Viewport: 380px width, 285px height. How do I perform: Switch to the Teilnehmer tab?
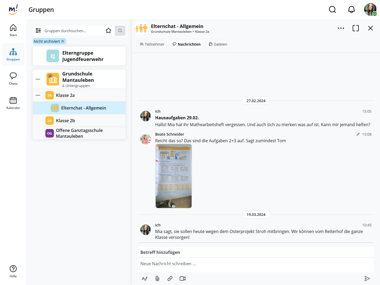click(152, 44)
